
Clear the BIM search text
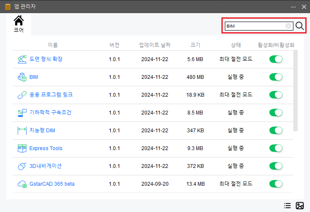288,26
